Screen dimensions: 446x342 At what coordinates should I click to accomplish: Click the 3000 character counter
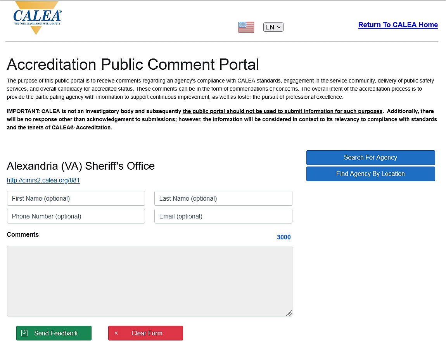[284, 237]
